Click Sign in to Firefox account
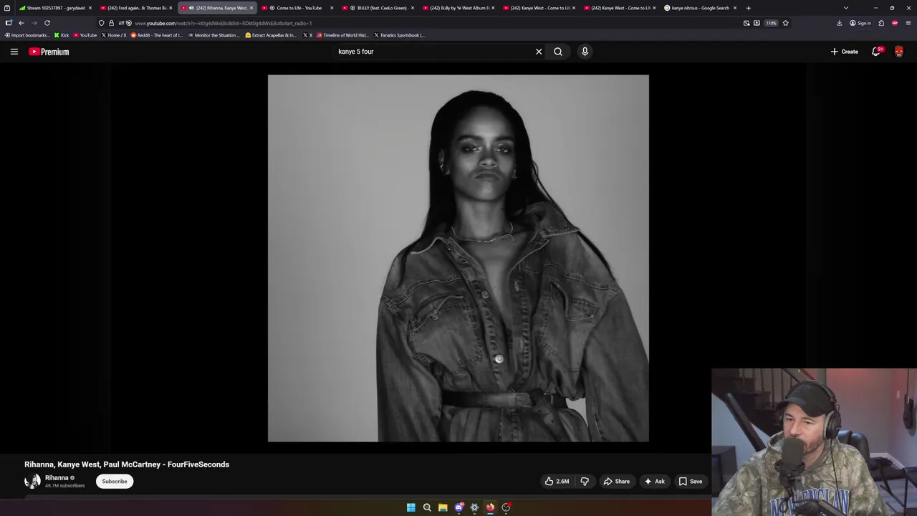Screen dimensions: 917x516 860,23
